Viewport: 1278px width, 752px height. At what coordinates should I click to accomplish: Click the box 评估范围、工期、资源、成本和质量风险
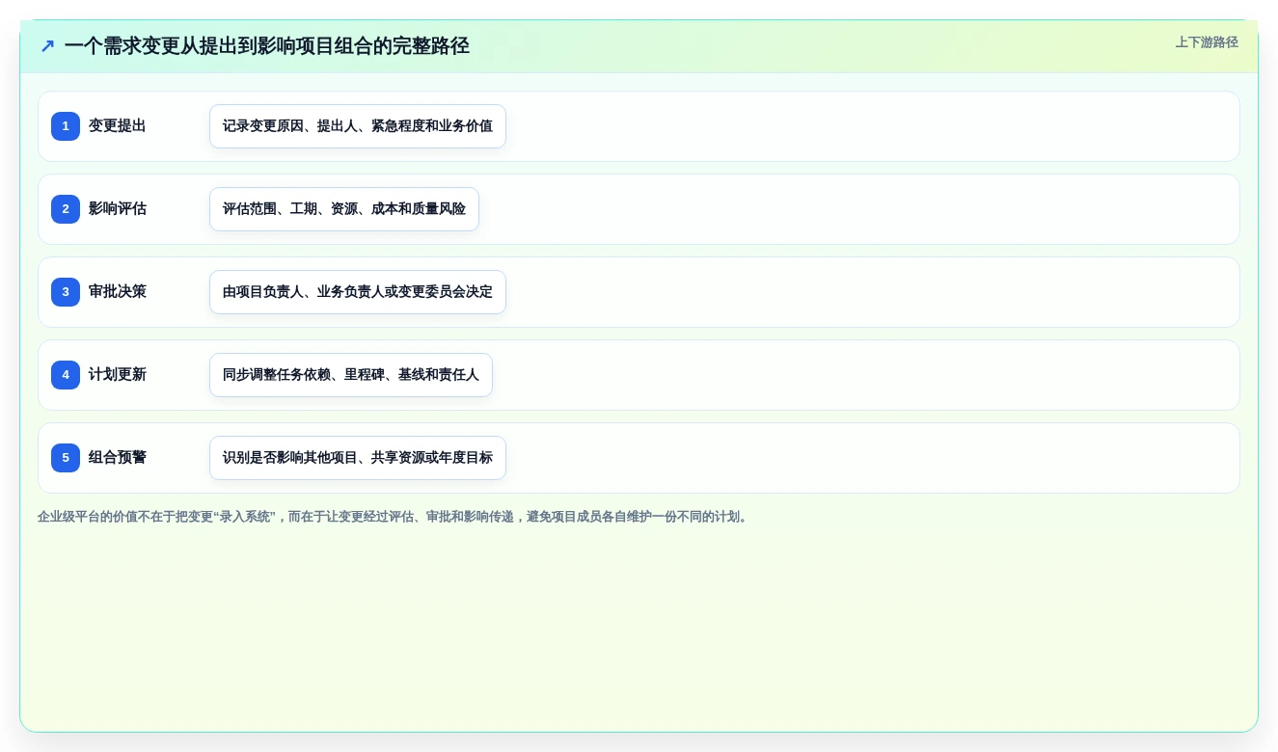pyautogui.click(x=344, y=209)
